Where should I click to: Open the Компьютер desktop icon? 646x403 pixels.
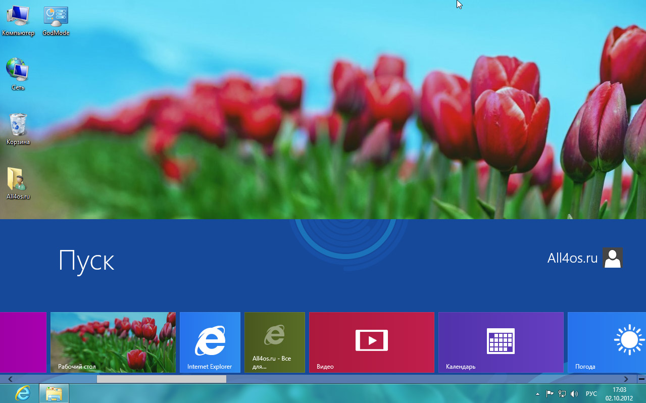pyautogui.click(x=18, y=21)
